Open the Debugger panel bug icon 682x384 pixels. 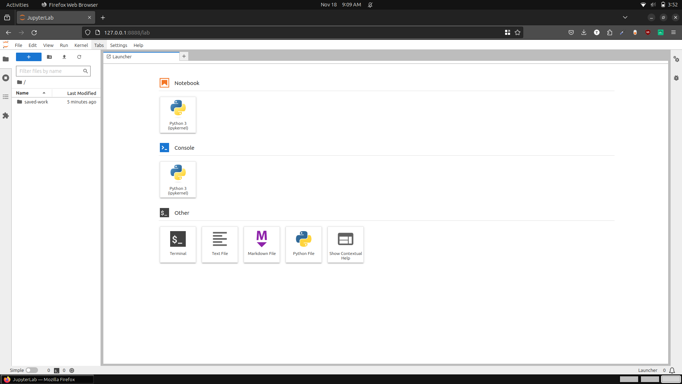point(676,78)
